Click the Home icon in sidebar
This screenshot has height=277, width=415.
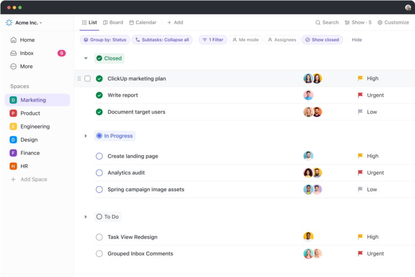[13, 40]
